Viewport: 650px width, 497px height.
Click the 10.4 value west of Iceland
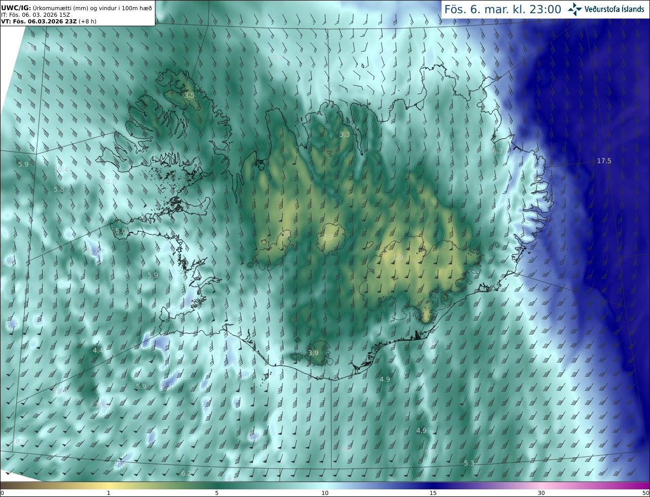coord(61,169)
